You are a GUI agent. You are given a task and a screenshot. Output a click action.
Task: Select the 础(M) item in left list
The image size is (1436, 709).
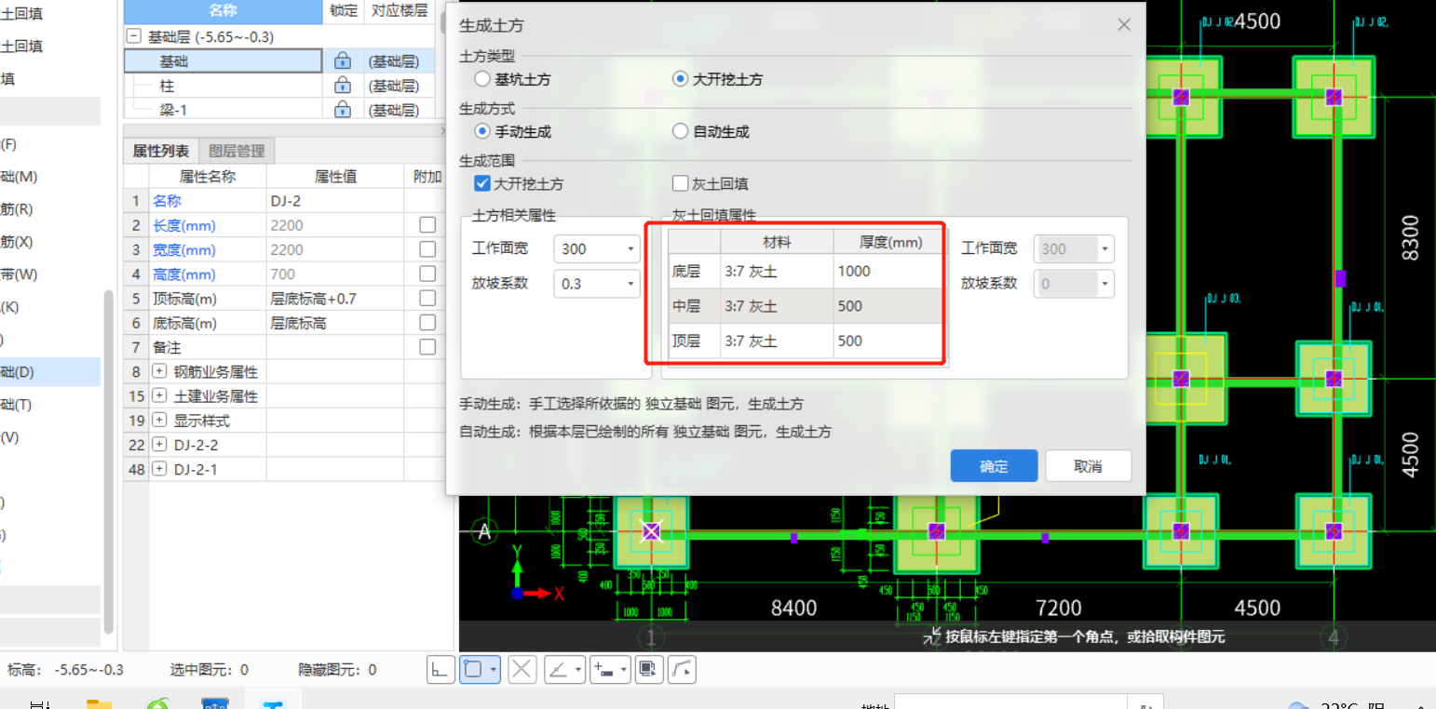tap(19, 177)
